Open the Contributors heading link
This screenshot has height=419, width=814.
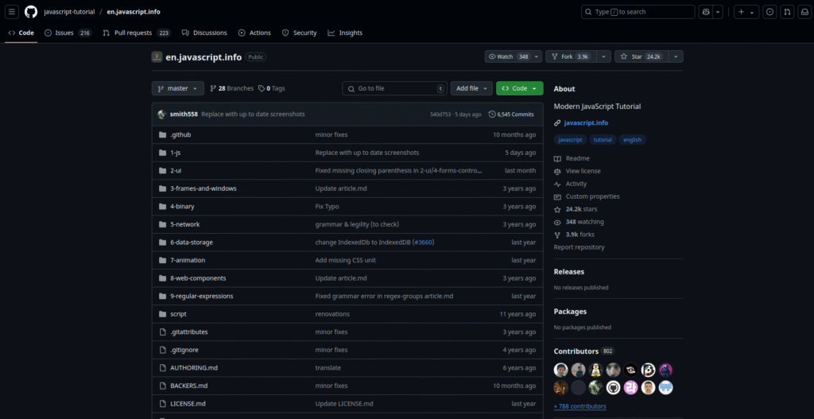[x=584, y=351]
